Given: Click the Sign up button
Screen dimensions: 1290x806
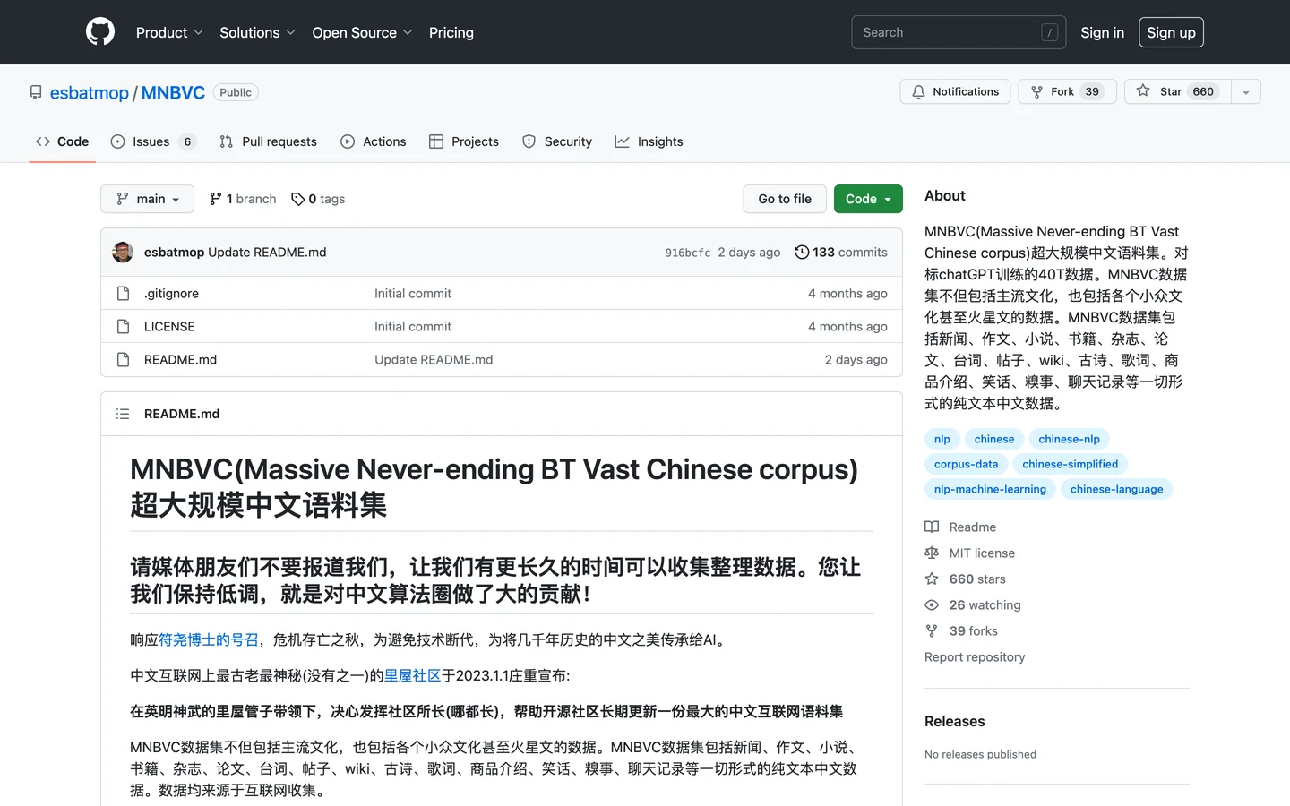Looking at the screenshot, I should click(x=1171, y=32).
